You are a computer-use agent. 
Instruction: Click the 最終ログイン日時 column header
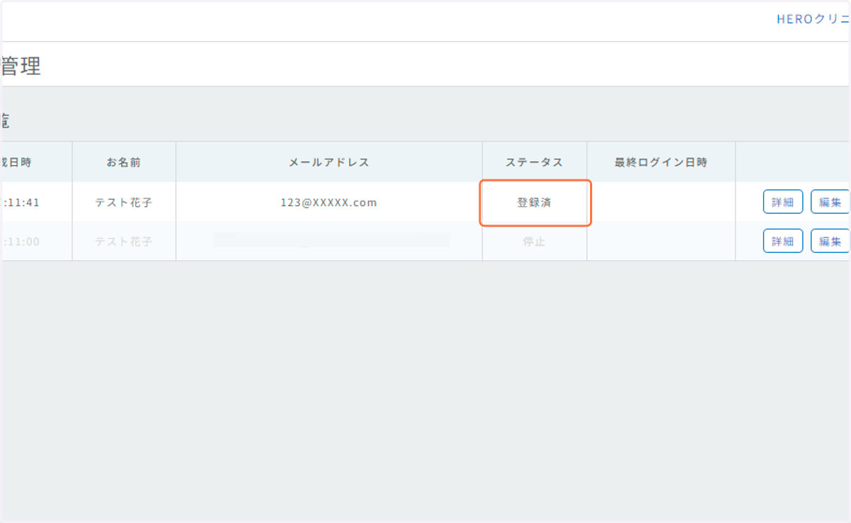[661, 162]
